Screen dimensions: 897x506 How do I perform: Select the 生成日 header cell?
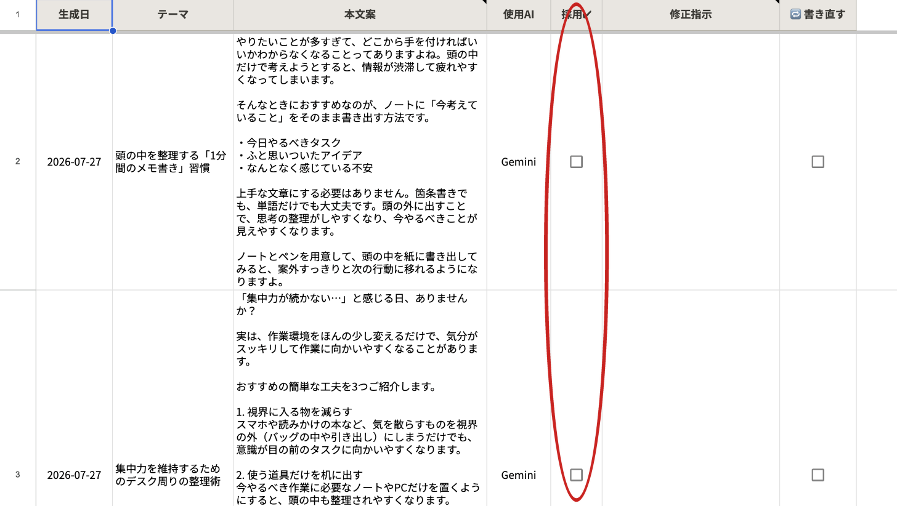coord(74,14)
